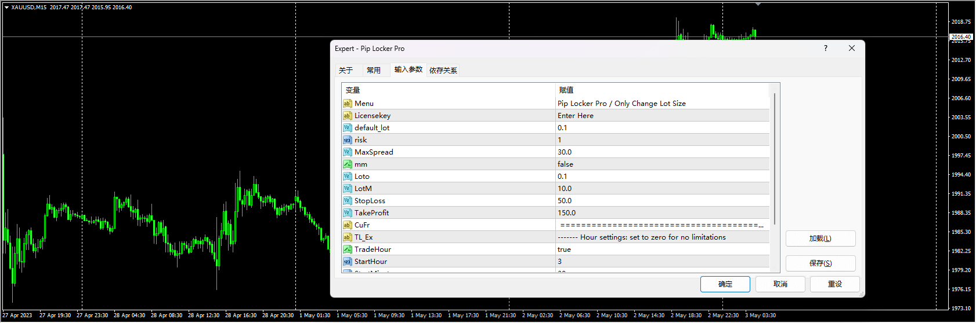Click the 保存(S) button
Viewport: 976px width, 323px height.
point(820,263)
